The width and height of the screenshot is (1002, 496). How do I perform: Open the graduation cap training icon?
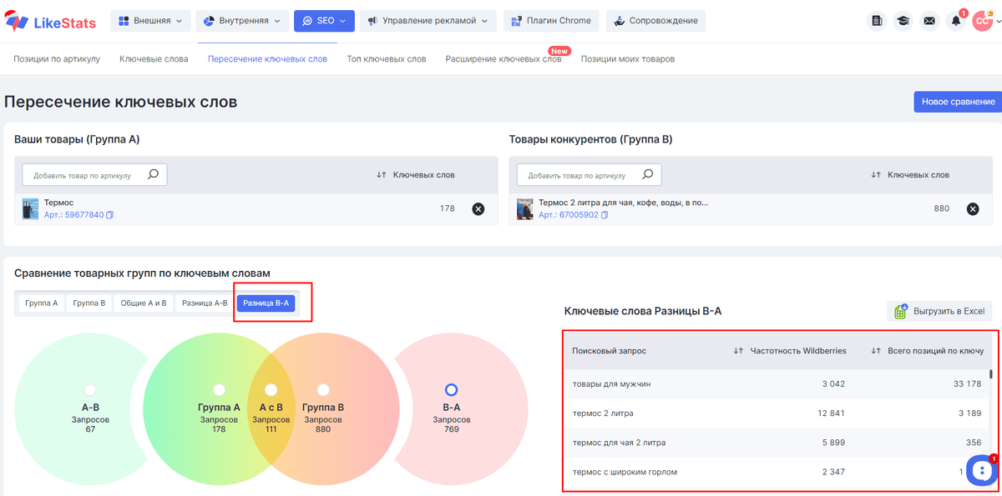[x=903, y=21]
